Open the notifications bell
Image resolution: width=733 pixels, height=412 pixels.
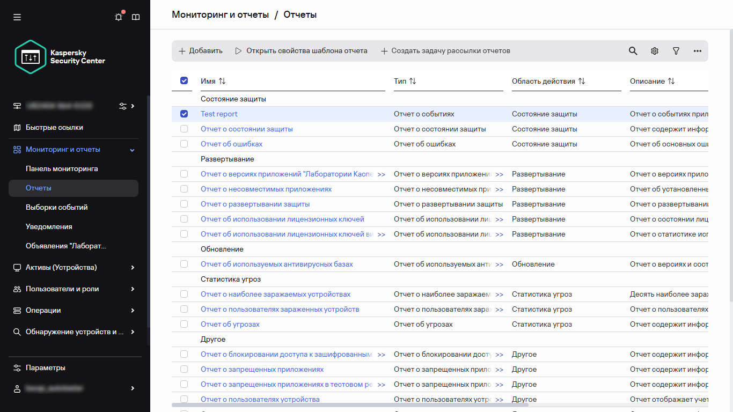(118, 17)
